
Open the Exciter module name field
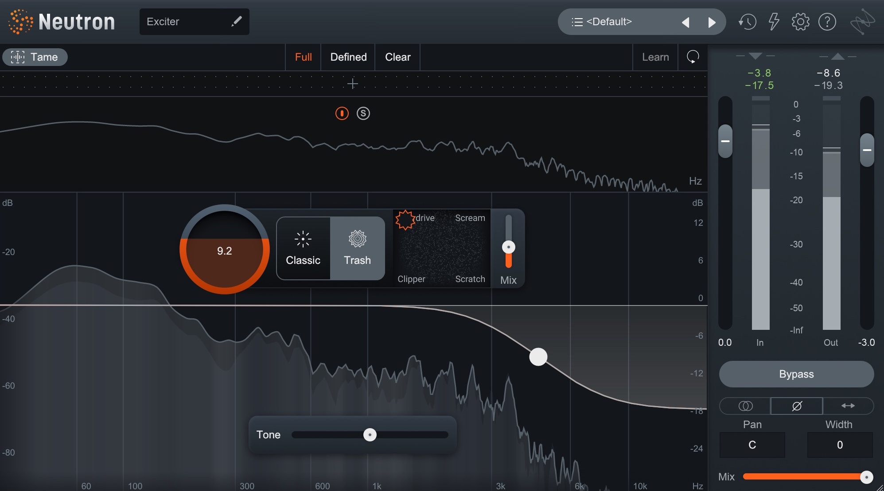tap(194, 22)
